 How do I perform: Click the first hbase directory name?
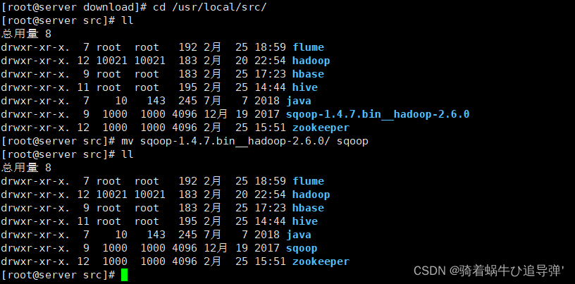[308, 74]
